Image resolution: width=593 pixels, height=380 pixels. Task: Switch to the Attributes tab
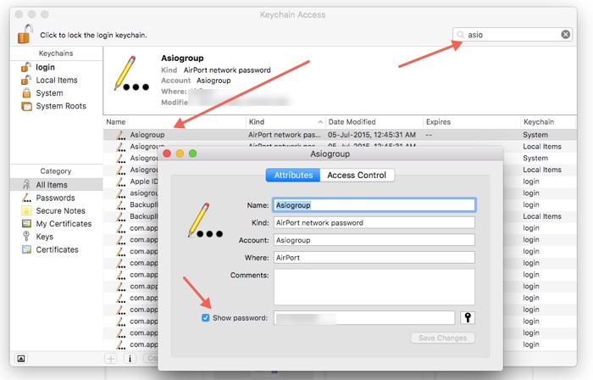click(293, 176)
